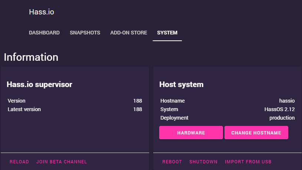Reboot the host system
302x170 pixels.
tap(172, 161)
